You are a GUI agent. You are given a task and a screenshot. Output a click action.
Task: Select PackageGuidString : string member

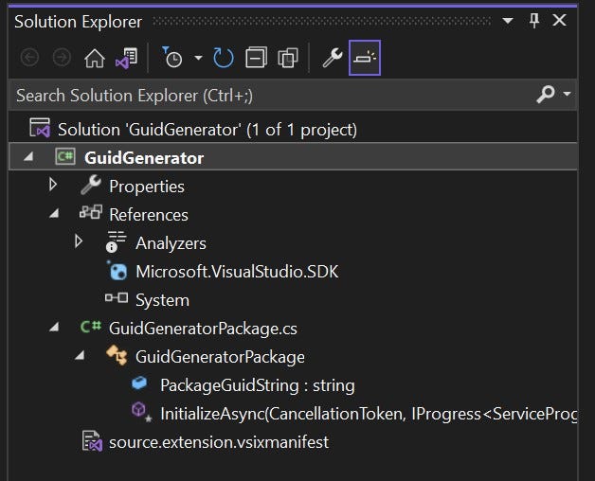[x=258, y=385]
